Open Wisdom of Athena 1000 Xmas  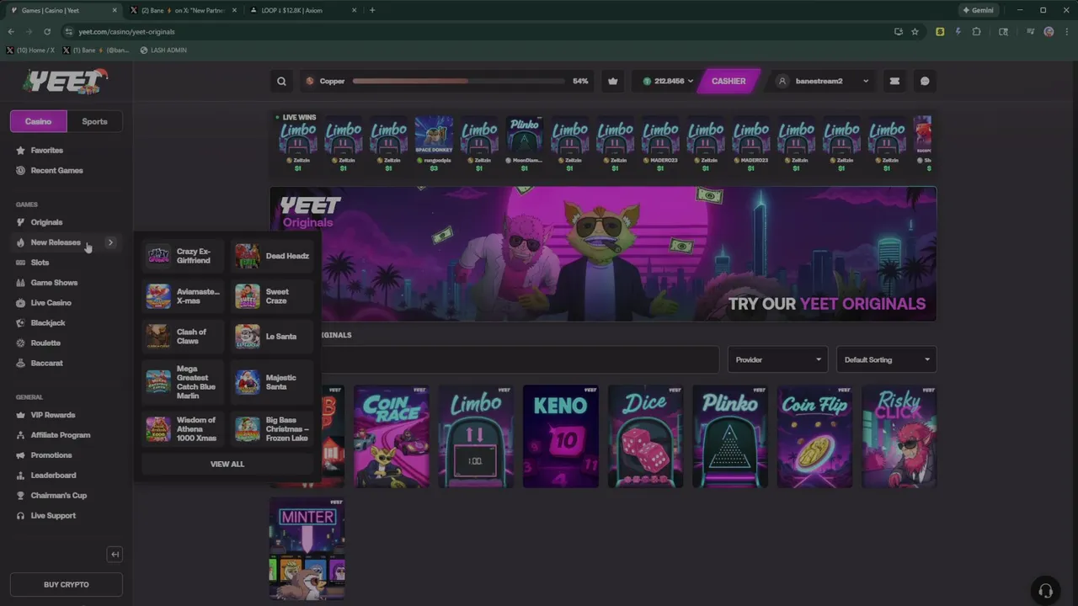click(184, 429)
